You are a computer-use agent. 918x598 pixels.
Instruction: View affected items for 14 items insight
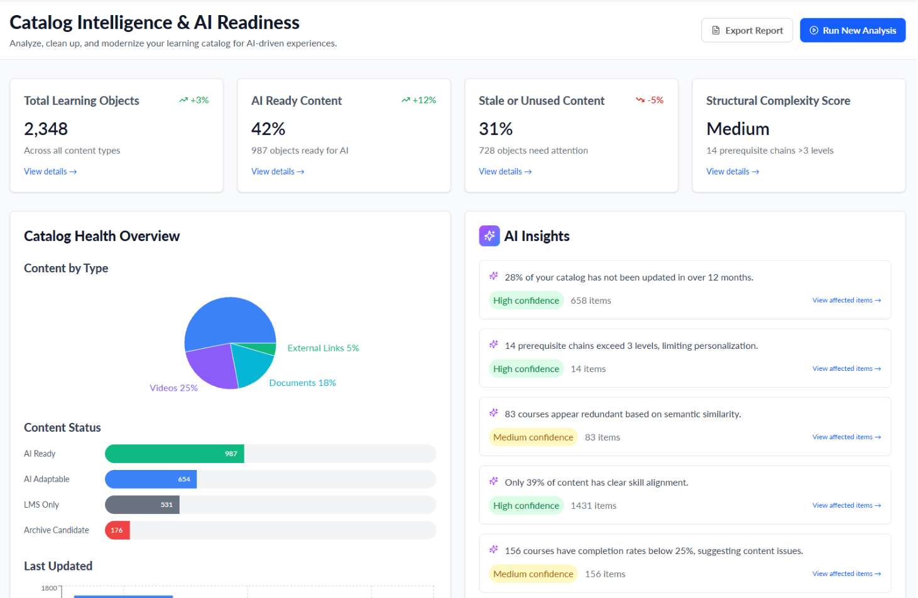click(x=846, y=369)
